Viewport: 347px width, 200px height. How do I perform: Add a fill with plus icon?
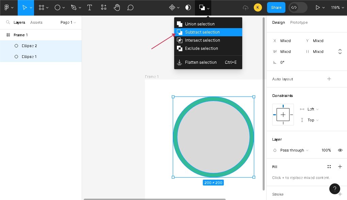tap(340, 167)
